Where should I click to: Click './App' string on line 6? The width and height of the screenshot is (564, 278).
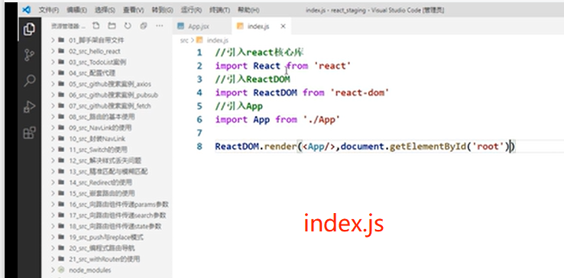321,119
